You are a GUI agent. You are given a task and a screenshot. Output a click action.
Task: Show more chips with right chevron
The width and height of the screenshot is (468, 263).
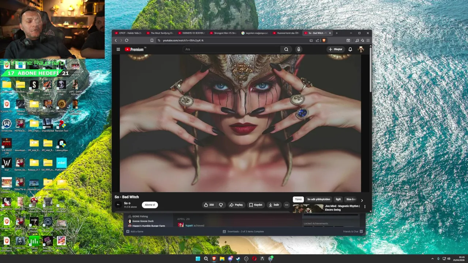(362, 200)
